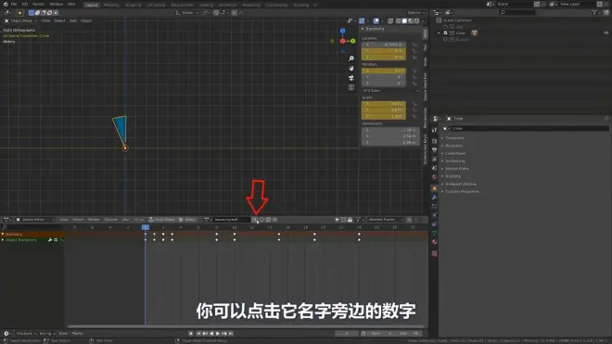Jump to the animation start frame
The width and height of the screenshot is (612, 344).
point(198,334)
